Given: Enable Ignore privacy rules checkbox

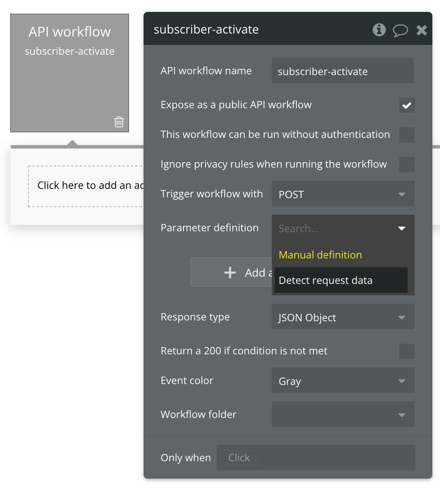Looking at the screenshot, I should coord(406,165).
